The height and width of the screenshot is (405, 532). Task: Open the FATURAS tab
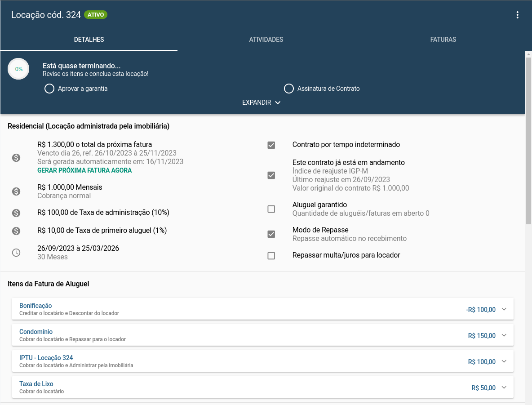click(x=443, y=40)
